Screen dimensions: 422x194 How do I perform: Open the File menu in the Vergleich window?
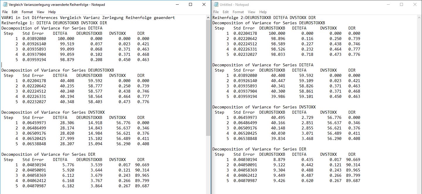pos(5,12)
